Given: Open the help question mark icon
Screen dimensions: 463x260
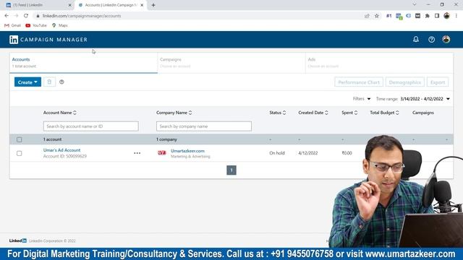Looking at the screenshot, I should (431, 40).
